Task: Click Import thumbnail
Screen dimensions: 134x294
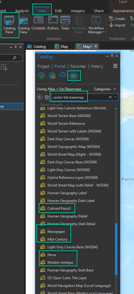Action: pyautogui.click(x=117, y=25)
